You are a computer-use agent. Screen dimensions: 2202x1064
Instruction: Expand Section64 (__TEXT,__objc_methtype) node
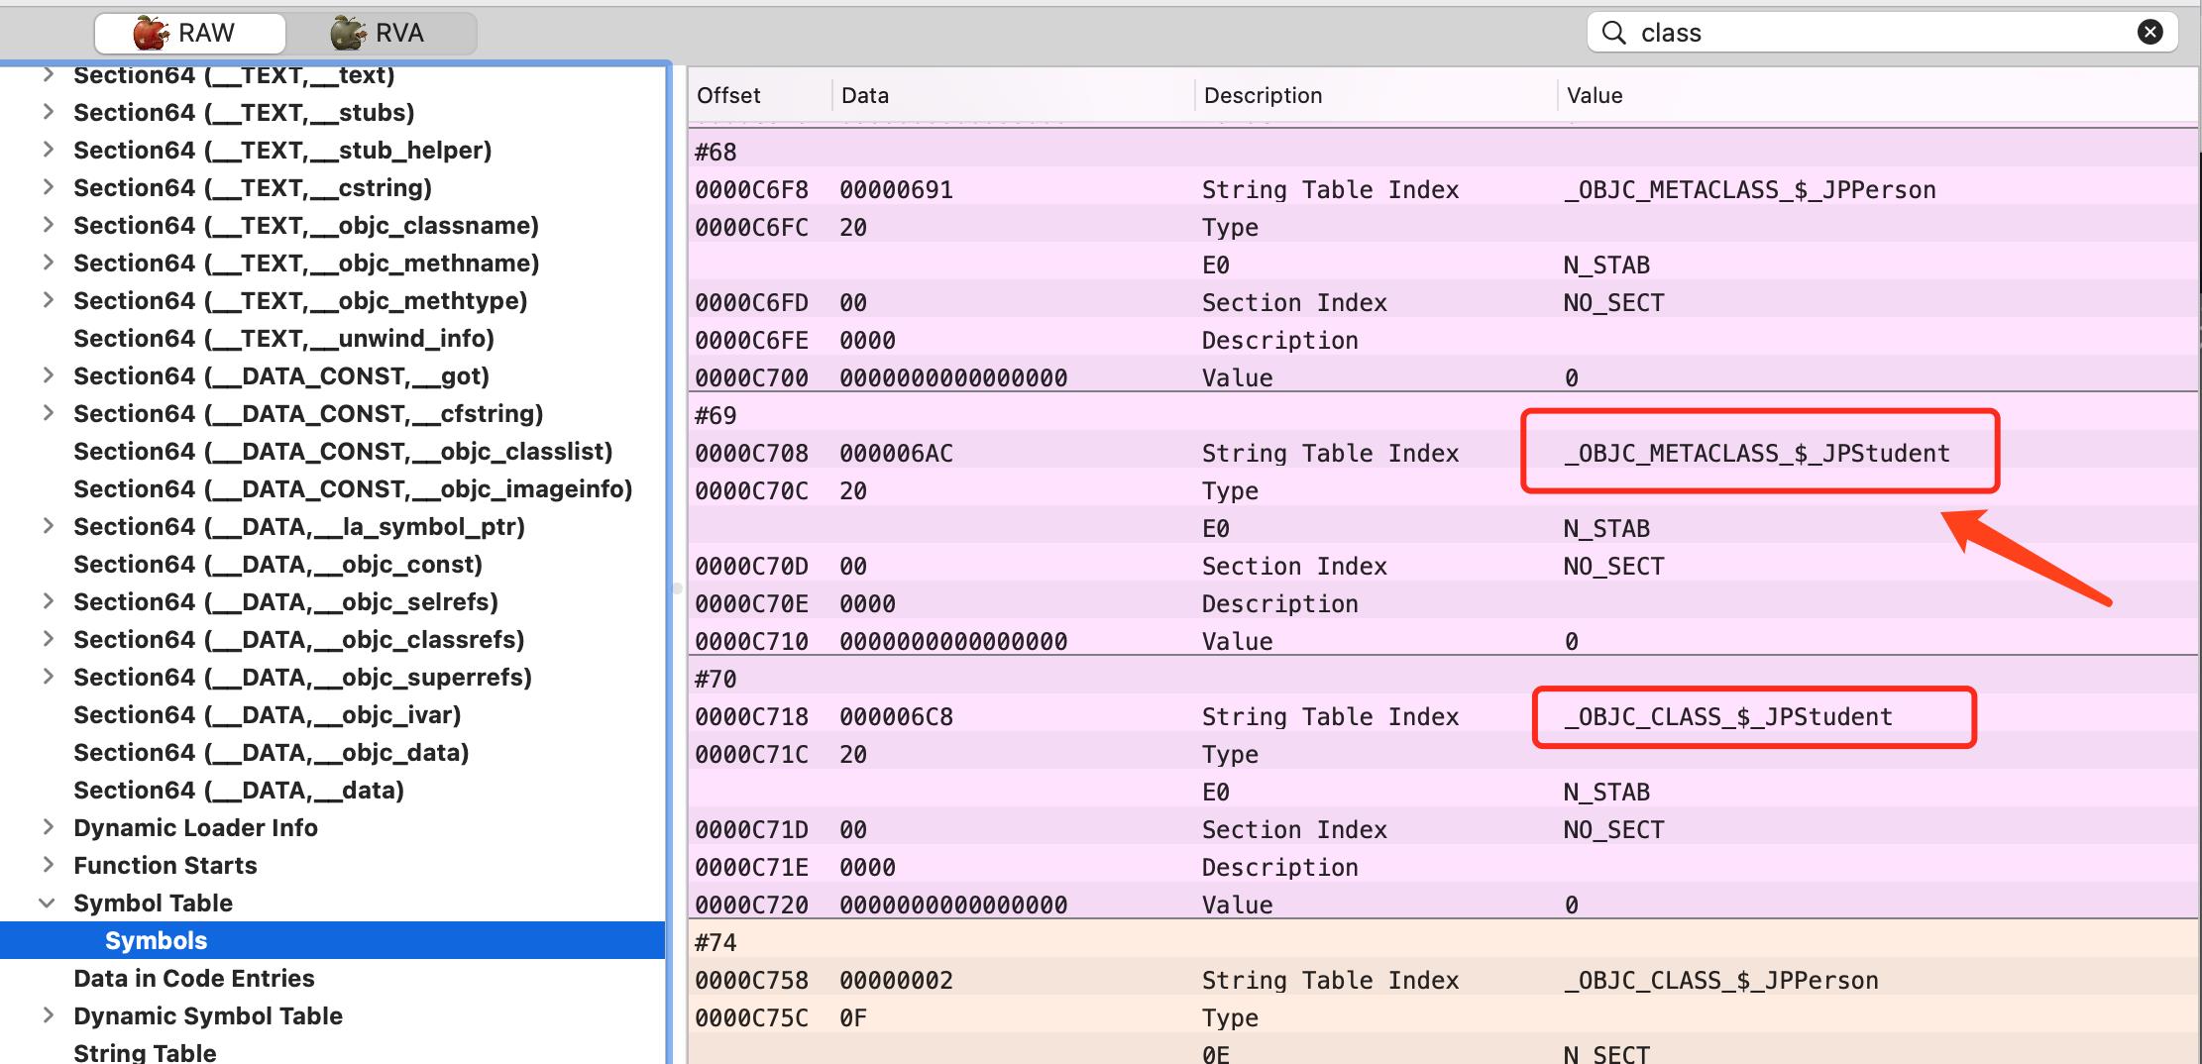(x=48, y=300)
